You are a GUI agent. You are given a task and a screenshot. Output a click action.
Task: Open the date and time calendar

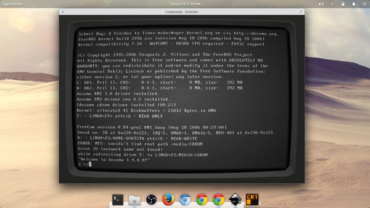tap(185, 4)
